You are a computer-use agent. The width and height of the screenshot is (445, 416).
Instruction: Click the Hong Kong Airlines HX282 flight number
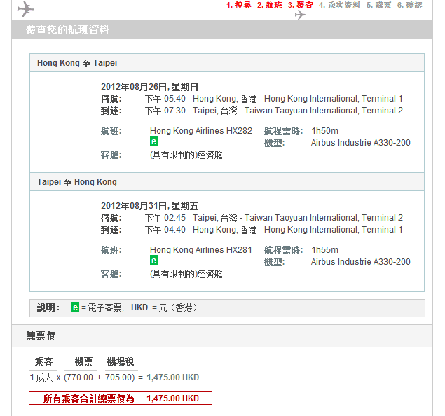click(x=200, y=131)
